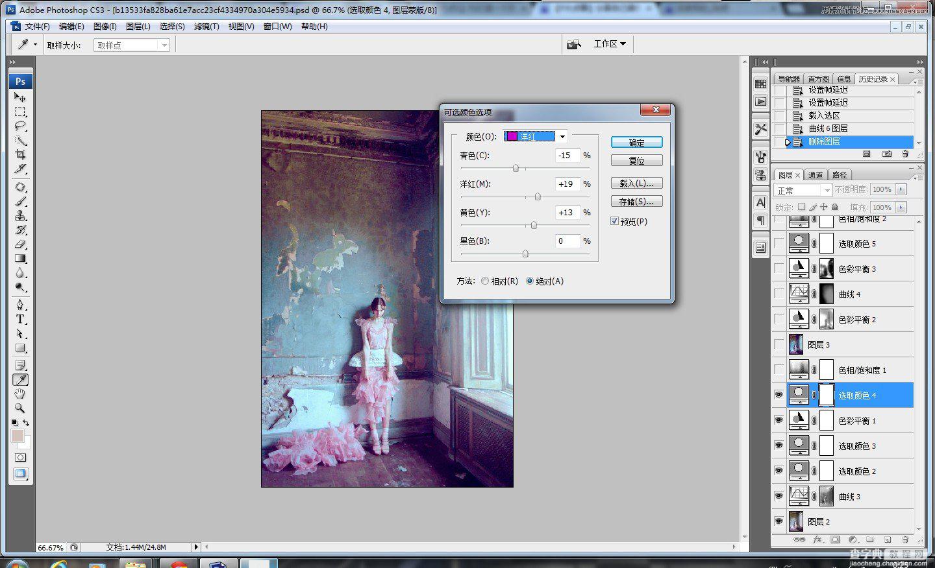The height and width of the screenshot is (568, 935).
Task: Select the Path Selection tool
Action: (20, 333)
